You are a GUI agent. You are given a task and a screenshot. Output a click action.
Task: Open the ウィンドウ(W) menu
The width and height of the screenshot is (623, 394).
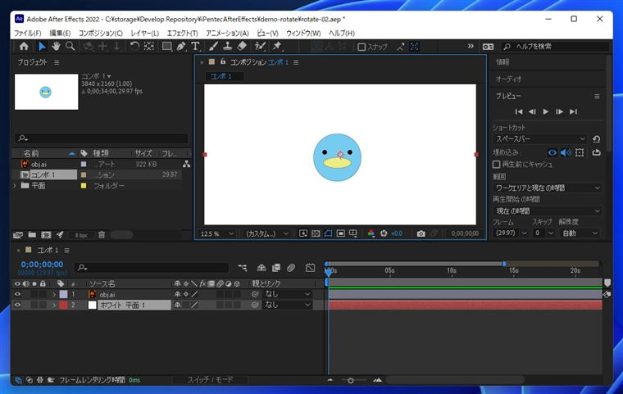tap(303, 33)
